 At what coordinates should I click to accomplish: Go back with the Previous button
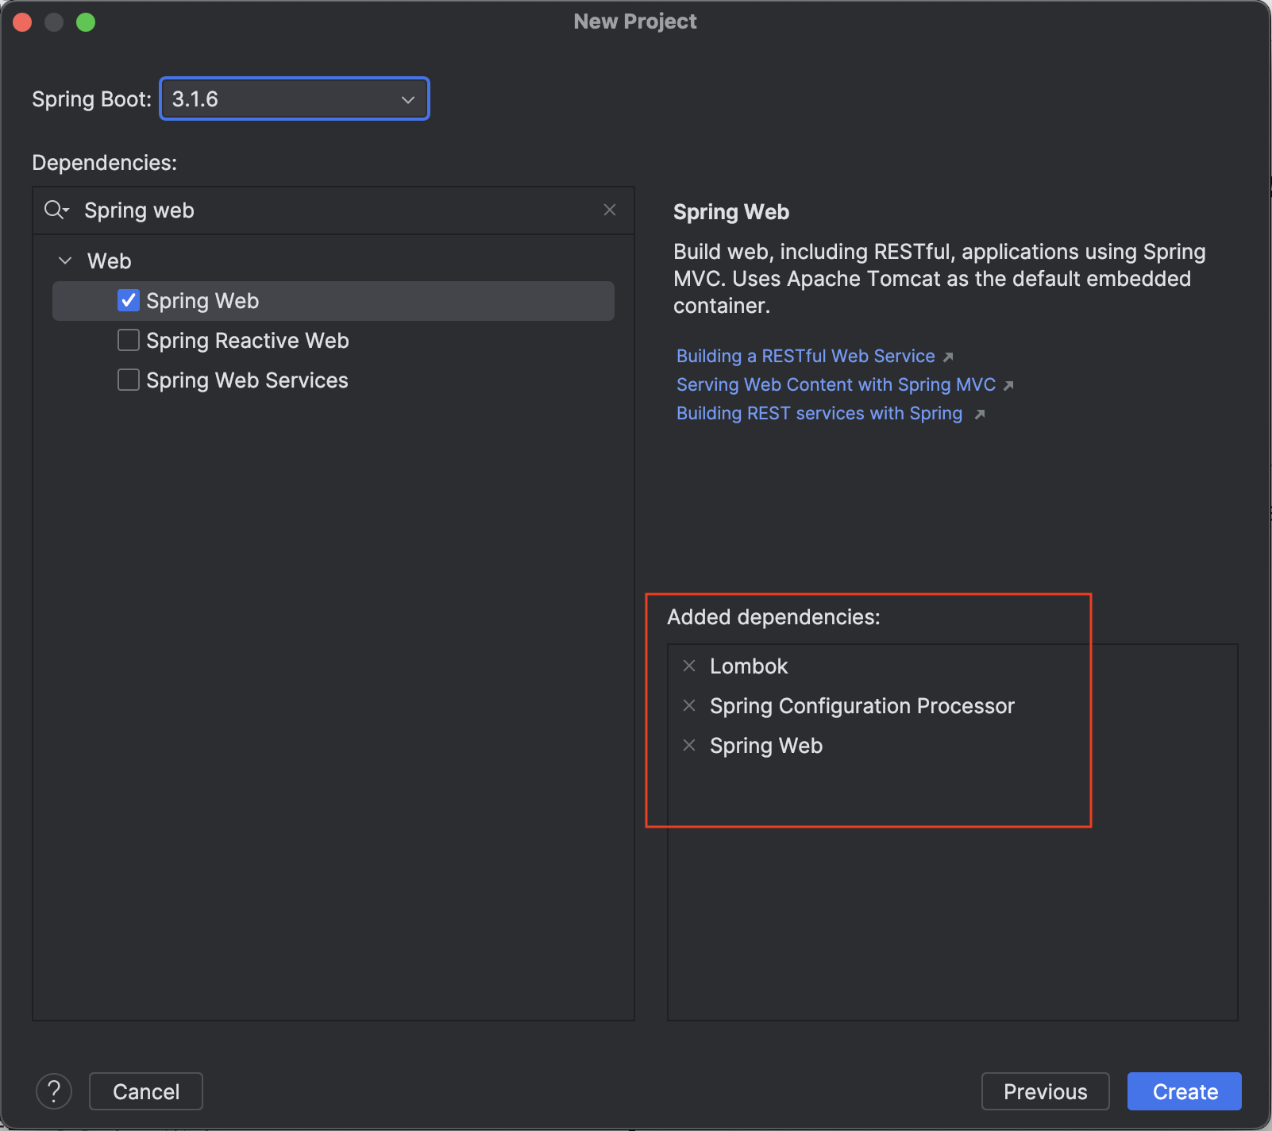(1045, 1091)
